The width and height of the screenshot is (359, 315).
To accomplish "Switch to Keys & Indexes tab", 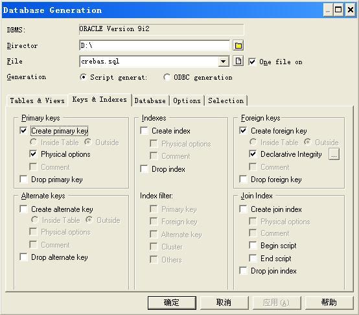I will point(100,100).
